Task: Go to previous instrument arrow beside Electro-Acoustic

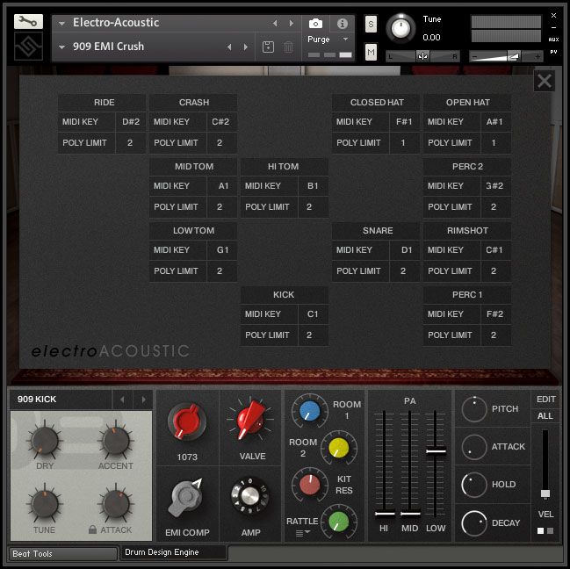Action: pyautogui.click(x=275, y=23)
